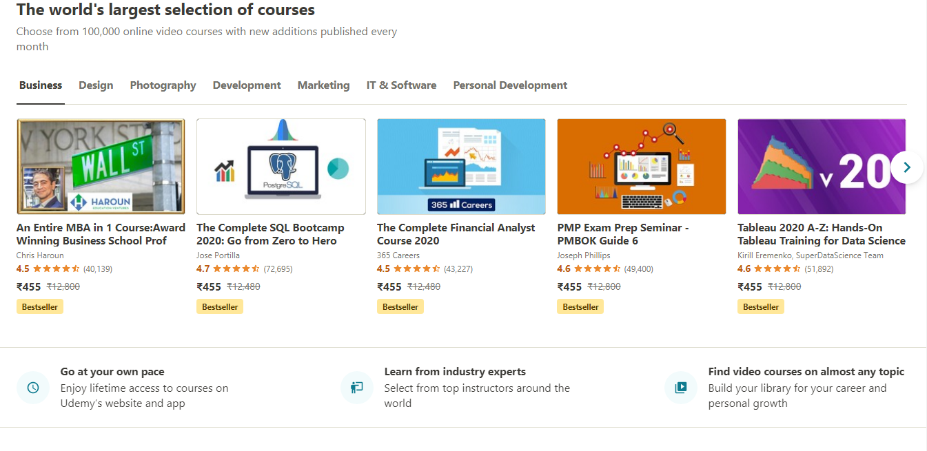This screenshot has height=451, width=927.
Task: Click the 365 Careers instructor text
Action: coord(398,255)
